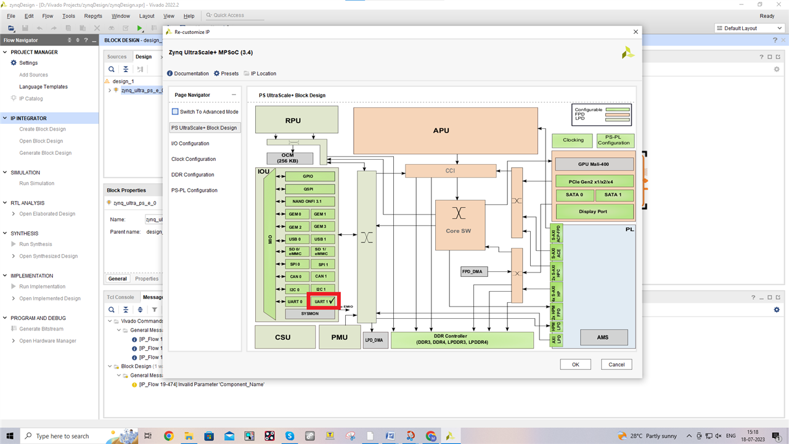Collapse Vivado Commands message group
789x444 pixels.
click(x=110, y=321)
